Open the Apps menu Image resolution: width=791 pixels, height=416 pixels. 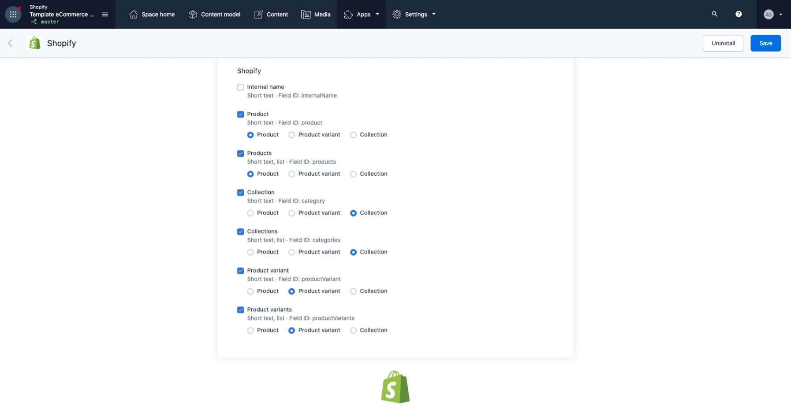point(362,15)
